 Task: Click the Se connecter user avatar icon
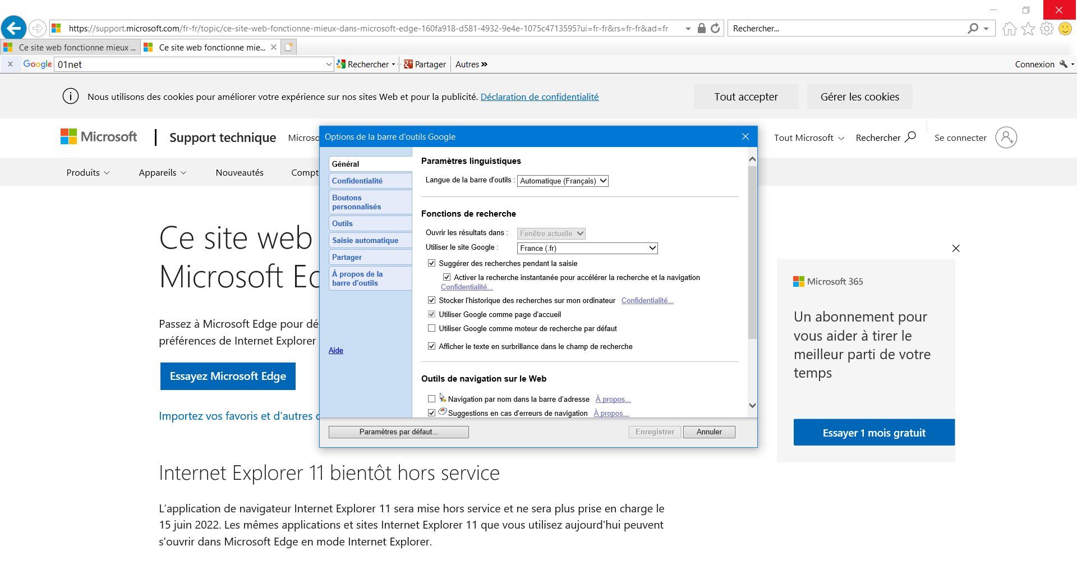(x=1006, y=137)
